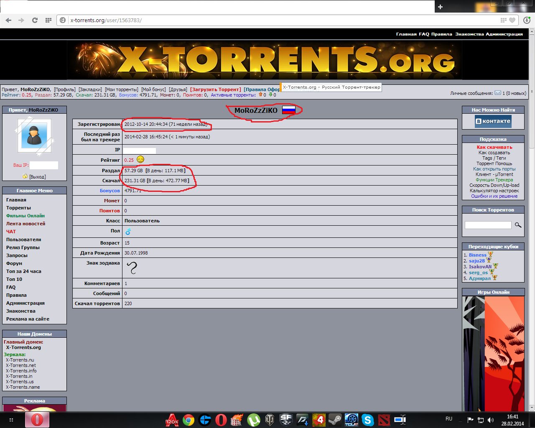Click [Загрузить Торрент] link
This screenshot has width=535, height=428.
216,89
